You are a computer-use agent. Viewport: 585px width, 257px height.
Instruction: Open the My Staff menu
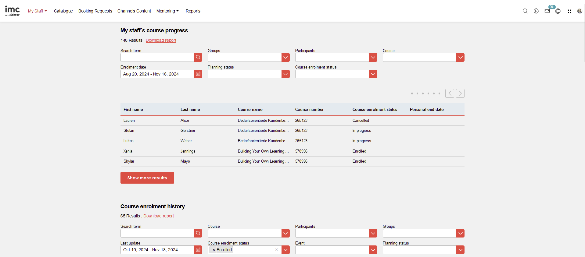(x=37, y=11)
